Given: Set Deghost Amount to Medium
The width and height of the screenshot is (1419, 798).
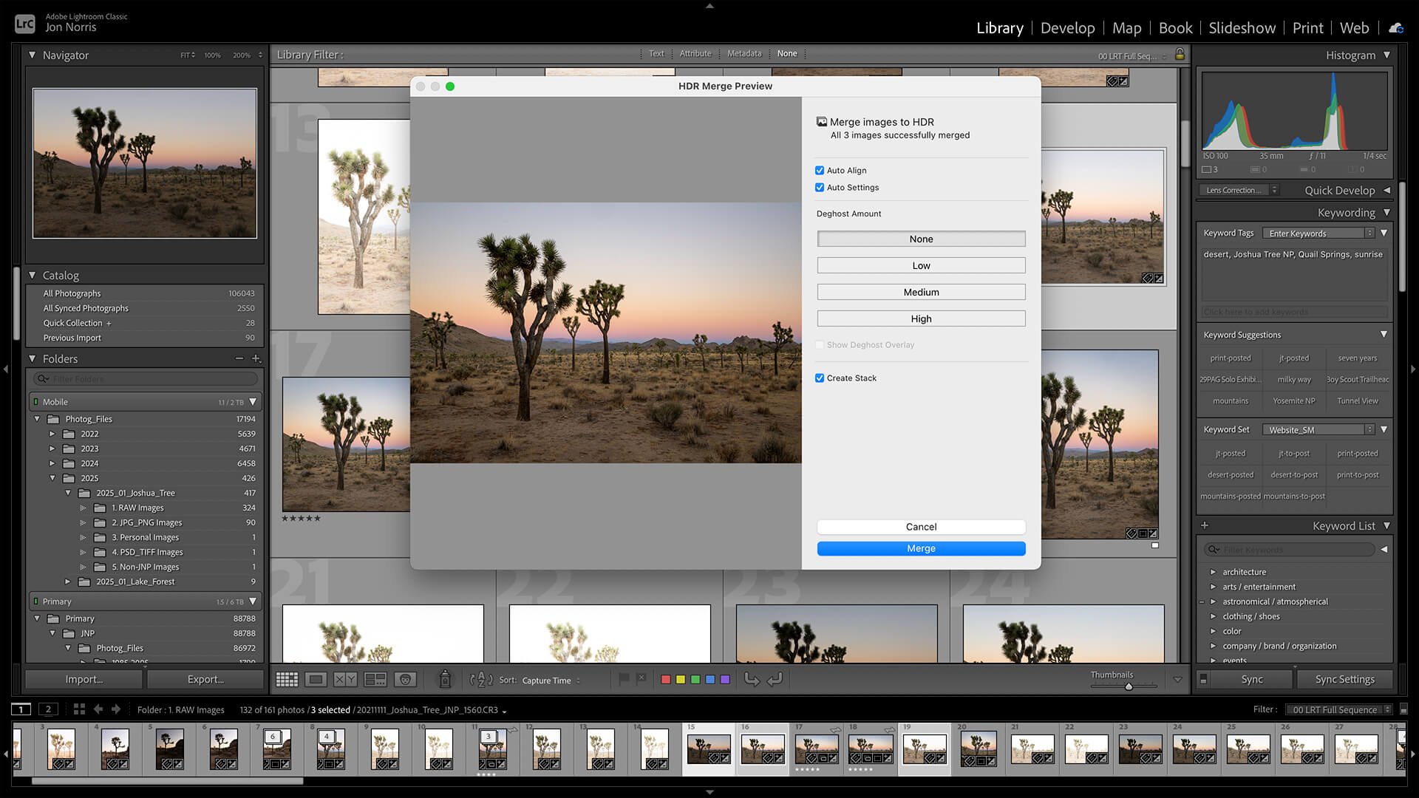Looking at the screenshot, I should (921, 293).
